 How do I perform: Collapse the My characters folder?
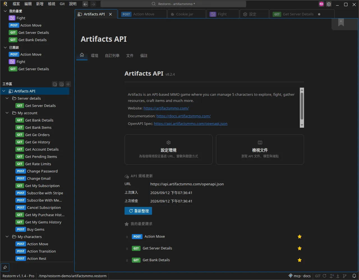7,237
